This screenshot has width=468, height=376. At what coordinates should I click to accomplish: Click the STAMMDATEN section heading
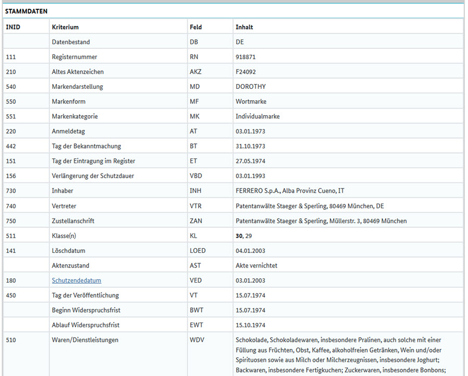click(x=26, y=11)
